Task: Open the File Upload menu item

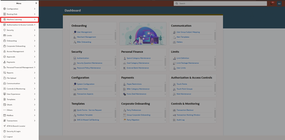Action: (x=19, y=78)
